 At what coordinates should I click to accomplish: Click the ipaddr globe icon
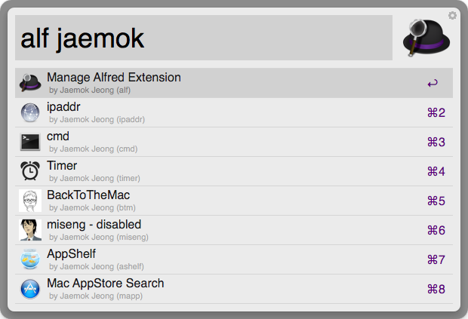tap(30, 112)
